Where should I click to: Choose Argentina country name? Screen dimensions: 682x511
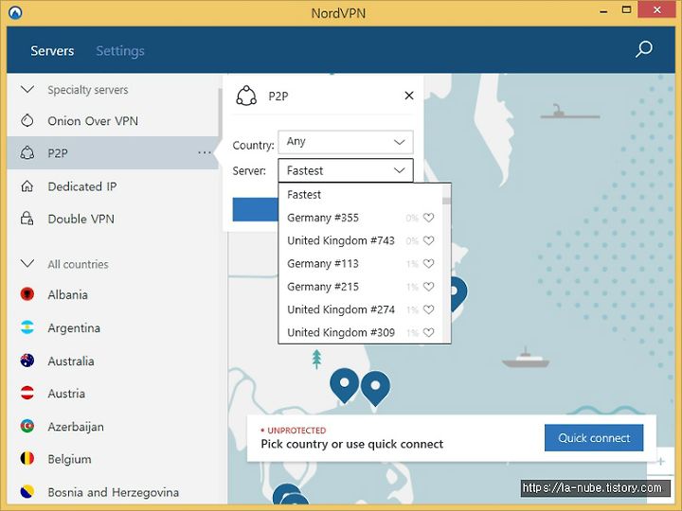click(74, 328)
